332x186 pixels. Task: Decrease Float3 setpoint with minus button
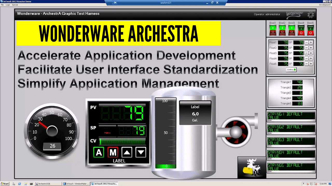[x=307, y=53]
